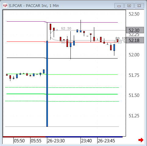Image resolution: width=147 pixels, height=146 pixels.
Task: Click the red scroll-right arrow icon
Action: click(x=141, y=140)
